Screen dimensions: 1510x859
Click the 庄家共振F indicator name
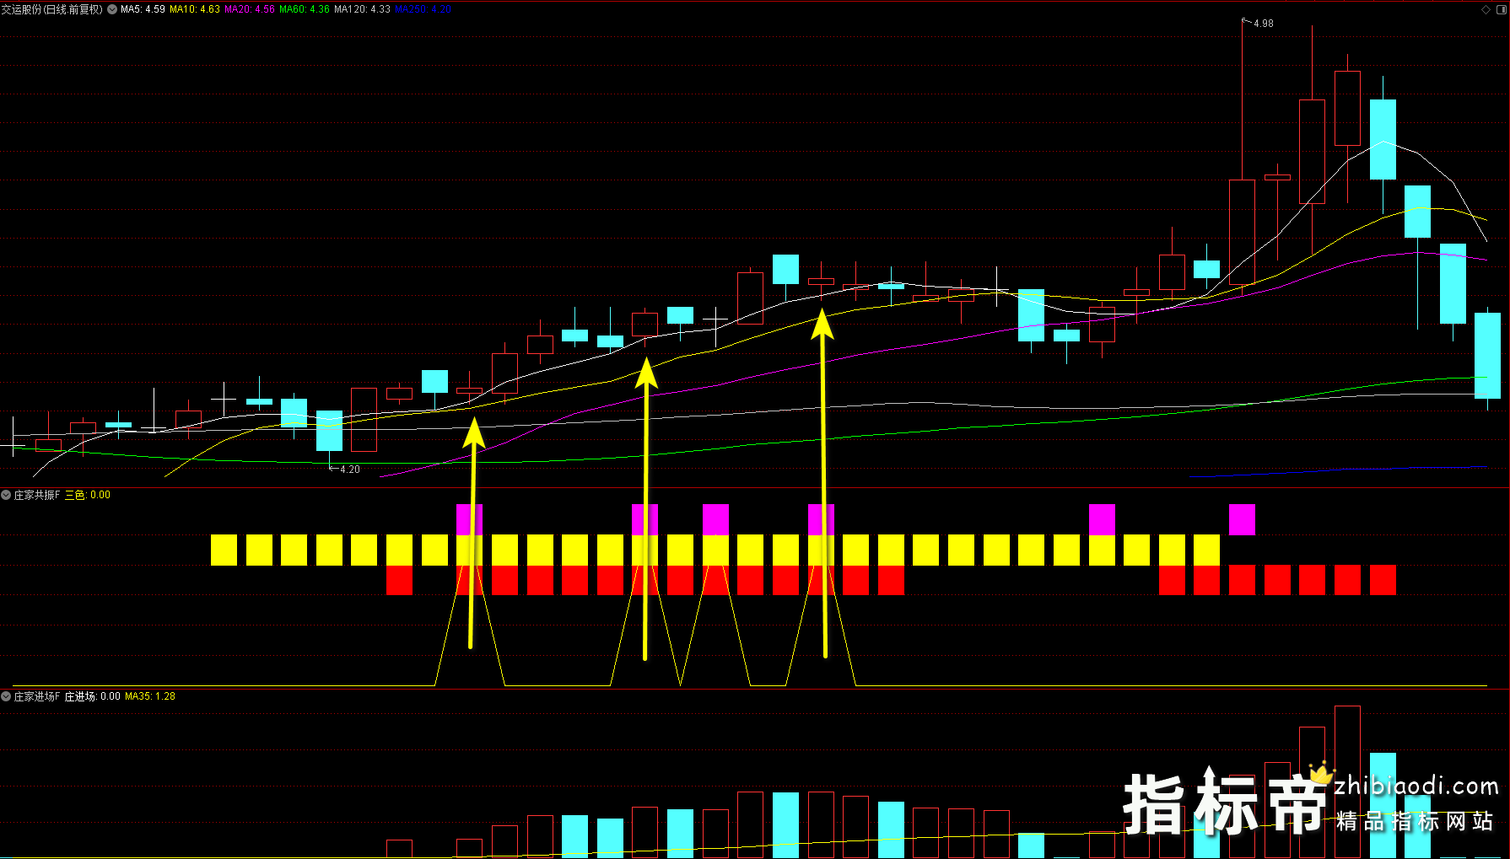pos(37,495)
